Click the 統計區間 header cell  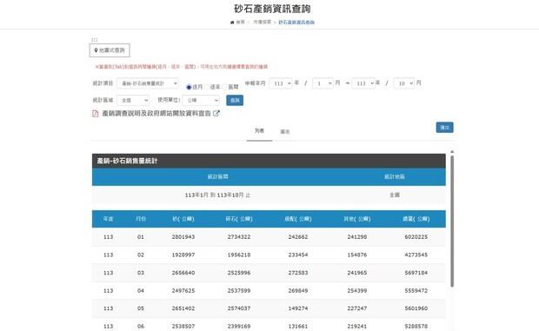click(217, 176)
